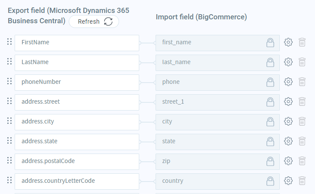Delete the street_1 mapping row
315x194 pixels.
click(302, 102)
